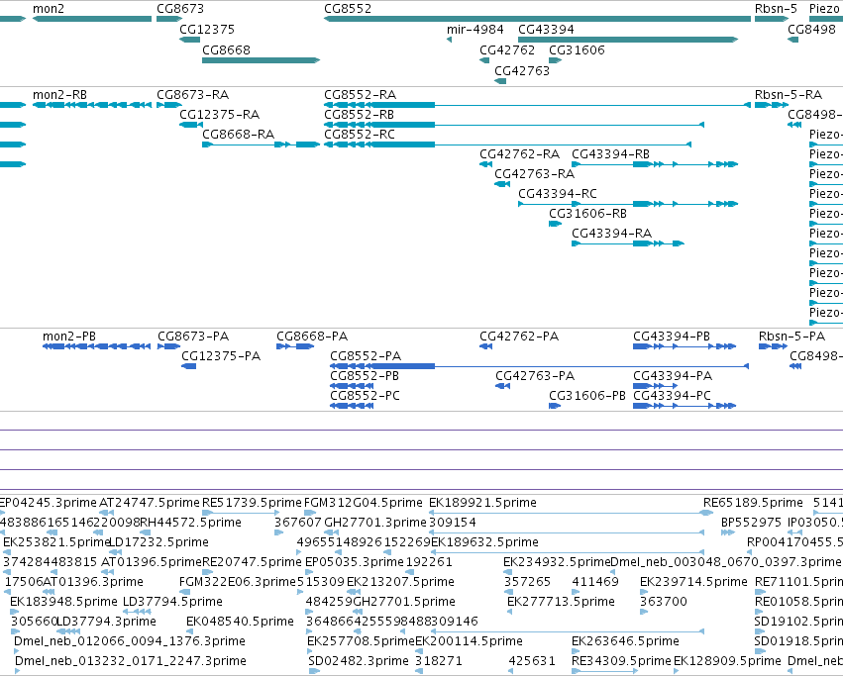The width and height of the screenshot is (843, 676).
Task: Click protein CG8552-PB label
Action: tap(365, 376)
